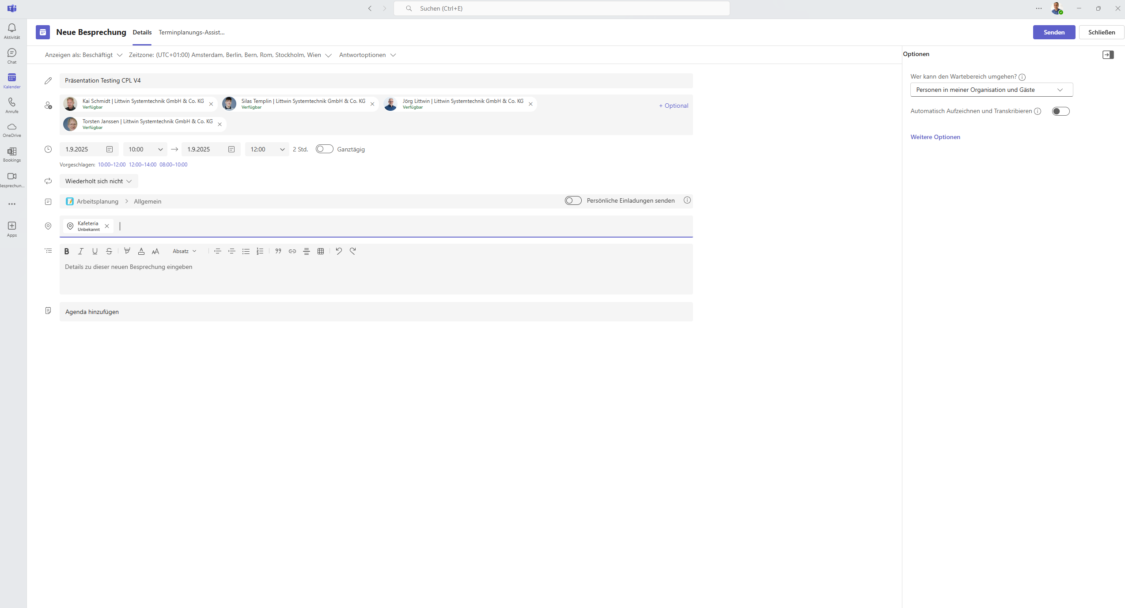Switch to Terminplanungs-Assistent tab
The width and height of the screenshot is (1125, 608).
191,32
